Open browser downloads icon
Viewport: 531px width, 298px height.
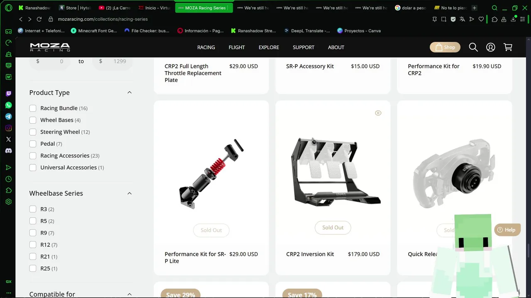click(x=513, y=19)
